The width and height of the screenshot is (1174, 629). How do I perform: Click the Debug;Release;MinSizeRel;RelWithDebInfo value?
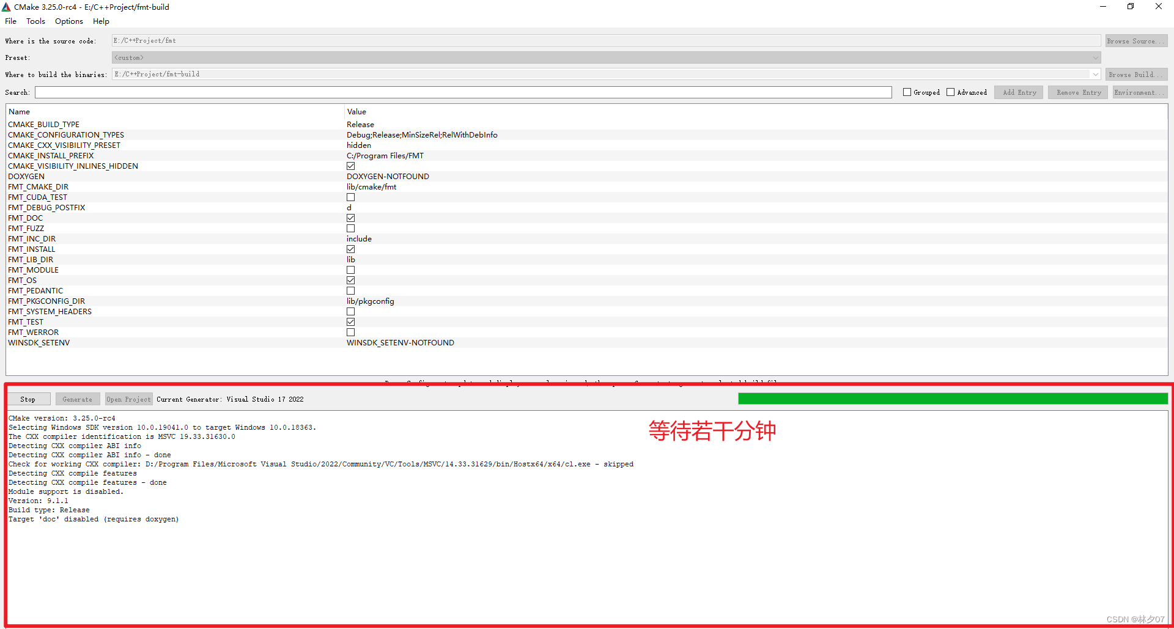click(x=422, y=135)
